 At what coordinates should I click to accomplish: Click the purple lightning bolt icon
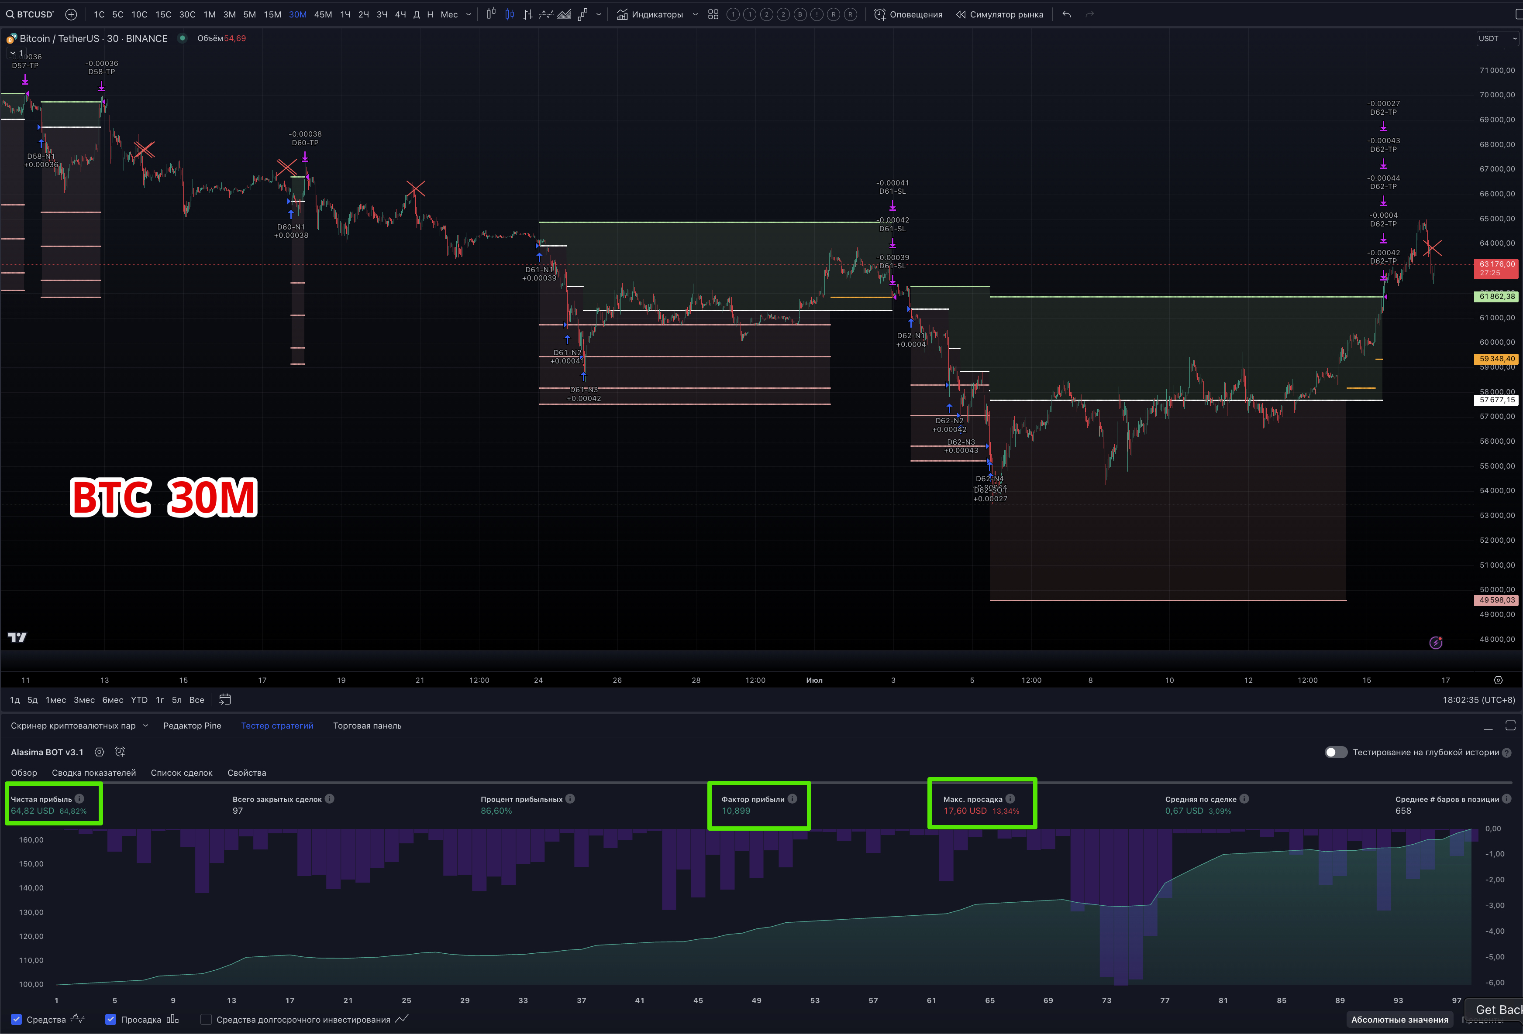coord(1435,642)
